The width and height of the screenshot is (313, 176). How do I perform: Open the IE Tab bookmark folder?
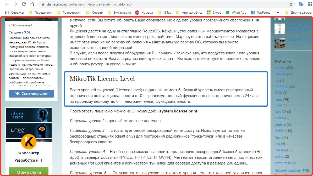tap(164, 13)
